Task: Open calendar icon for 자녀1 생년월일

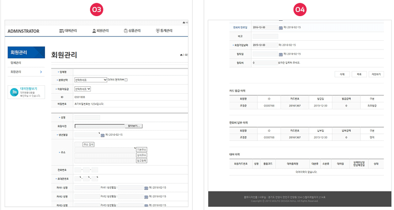Action: (147, 188)
